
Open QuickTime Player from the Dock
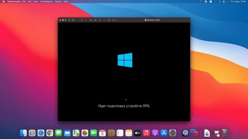point(185,133)
